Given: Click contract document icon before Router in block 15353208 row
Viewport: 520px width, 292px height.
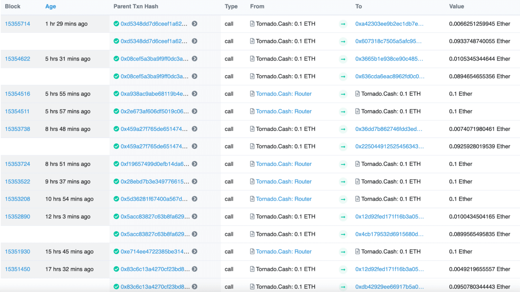Looking at the screenshot, I should coord(252,199).
